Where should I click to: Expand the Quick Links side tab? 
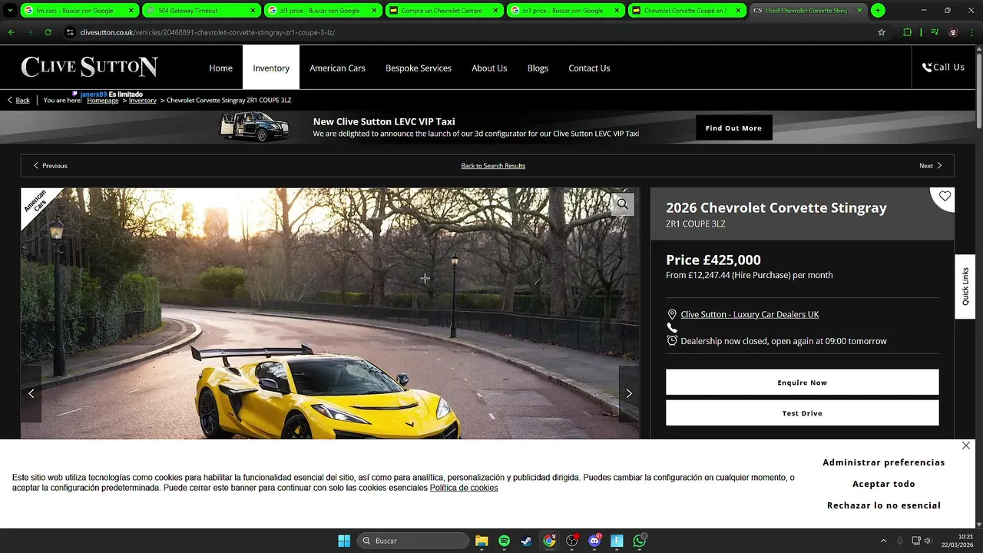pyautogui.click(x=965, y=286)
